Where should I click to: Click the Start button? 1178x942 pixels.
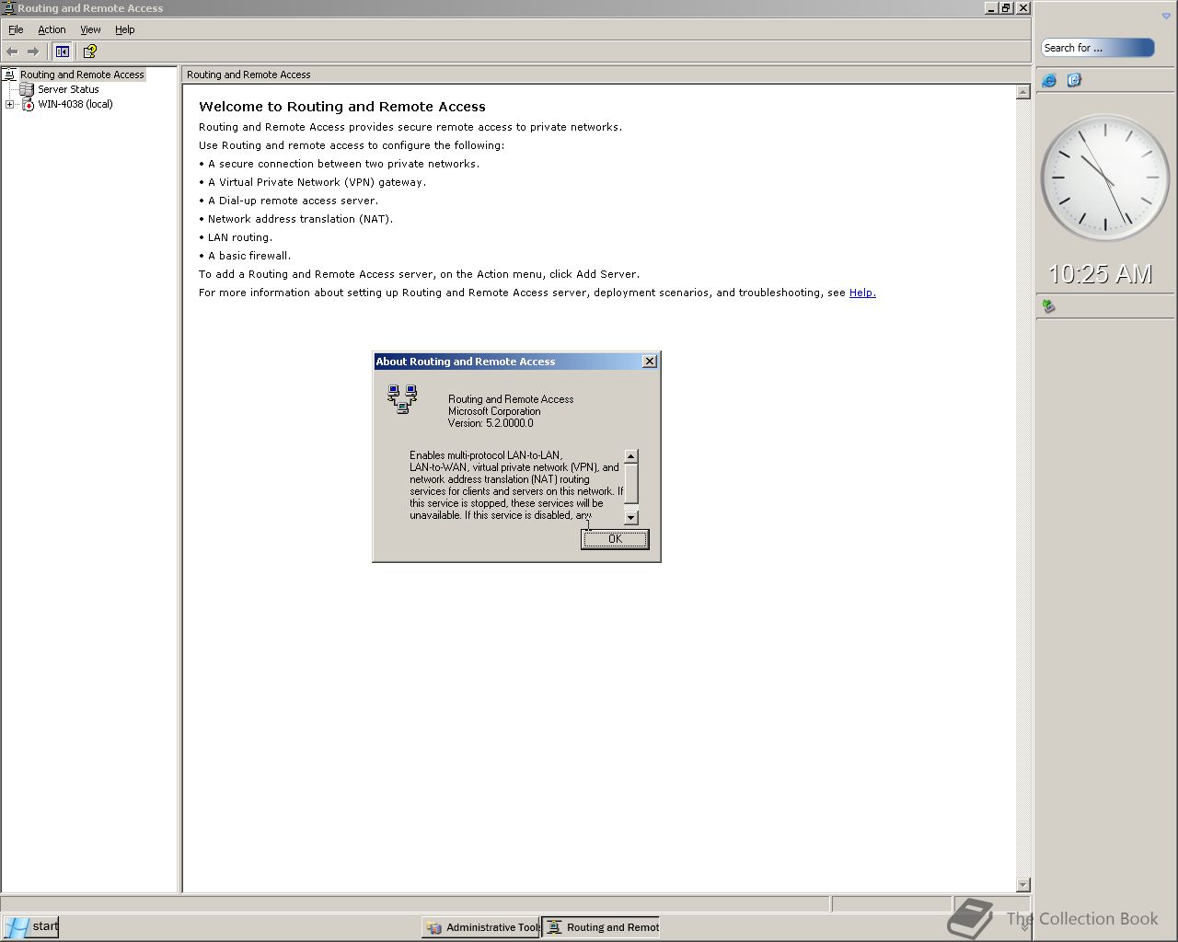pos(30,926)
